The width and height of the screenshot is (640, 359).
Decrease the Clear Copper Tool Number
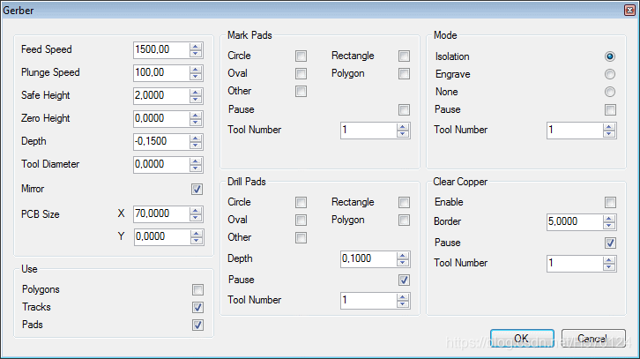[x=609, y=267]
